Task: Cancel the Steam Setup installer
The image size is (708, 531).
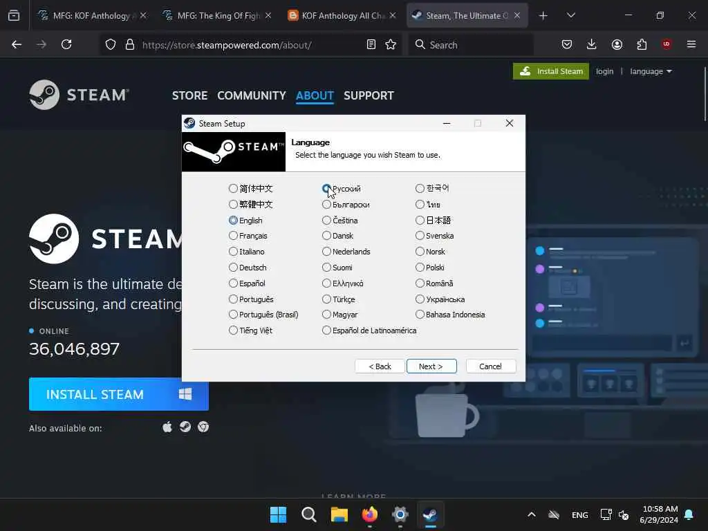Action: pos(490,366)
